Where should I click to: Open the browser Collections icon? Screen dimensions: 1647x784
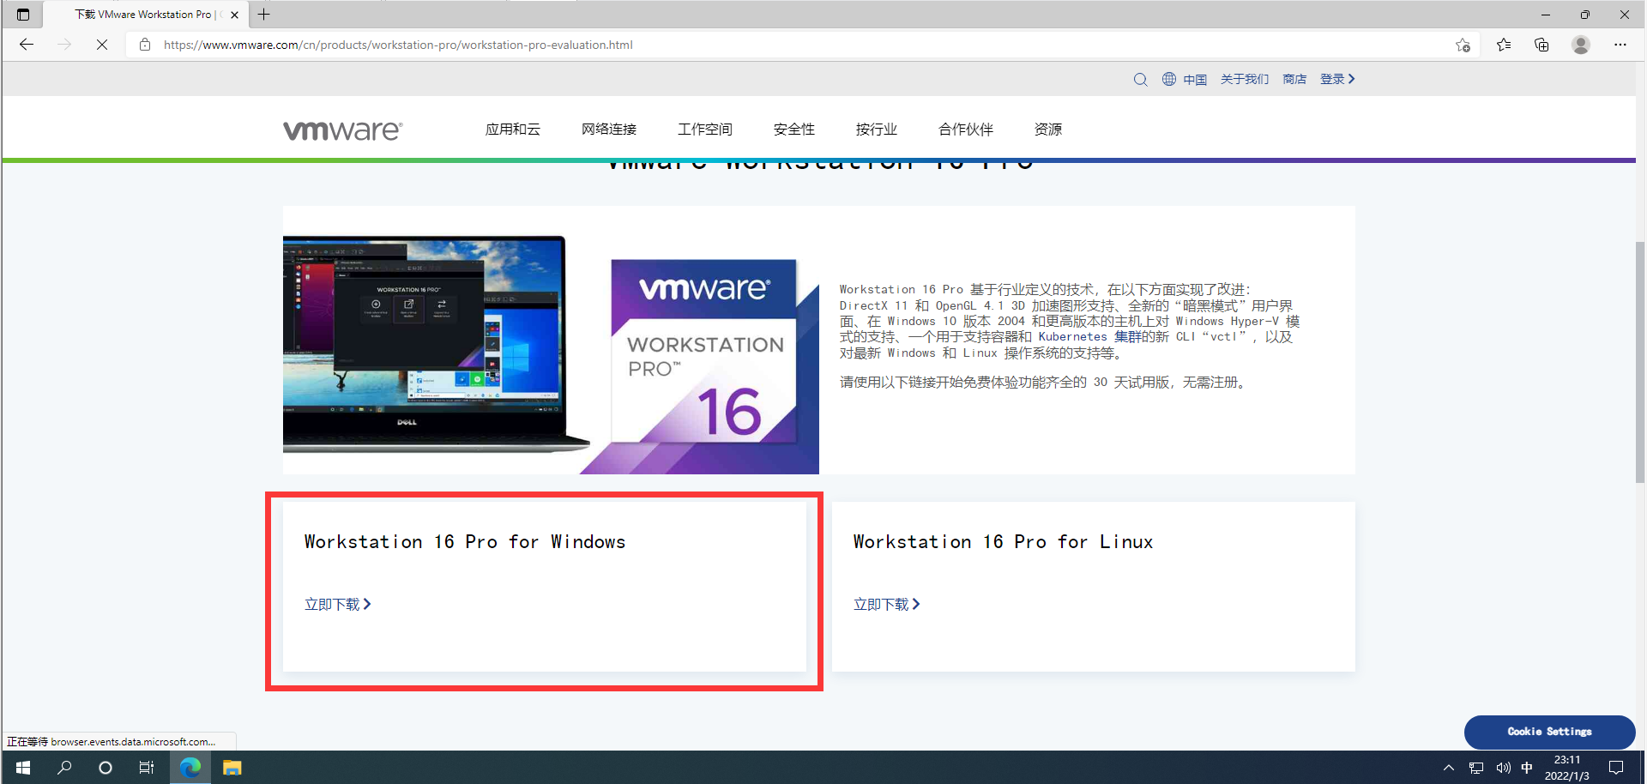tap(1541, 45)
